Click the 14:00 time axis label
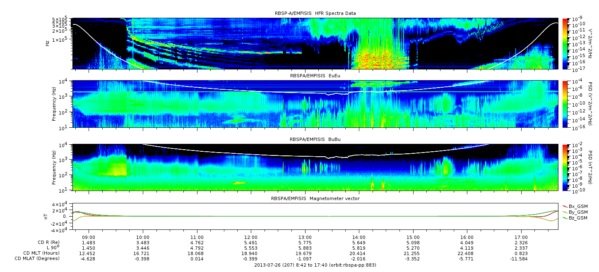Image resolution: width=599 pixels, height=272 pixels. 359,238
